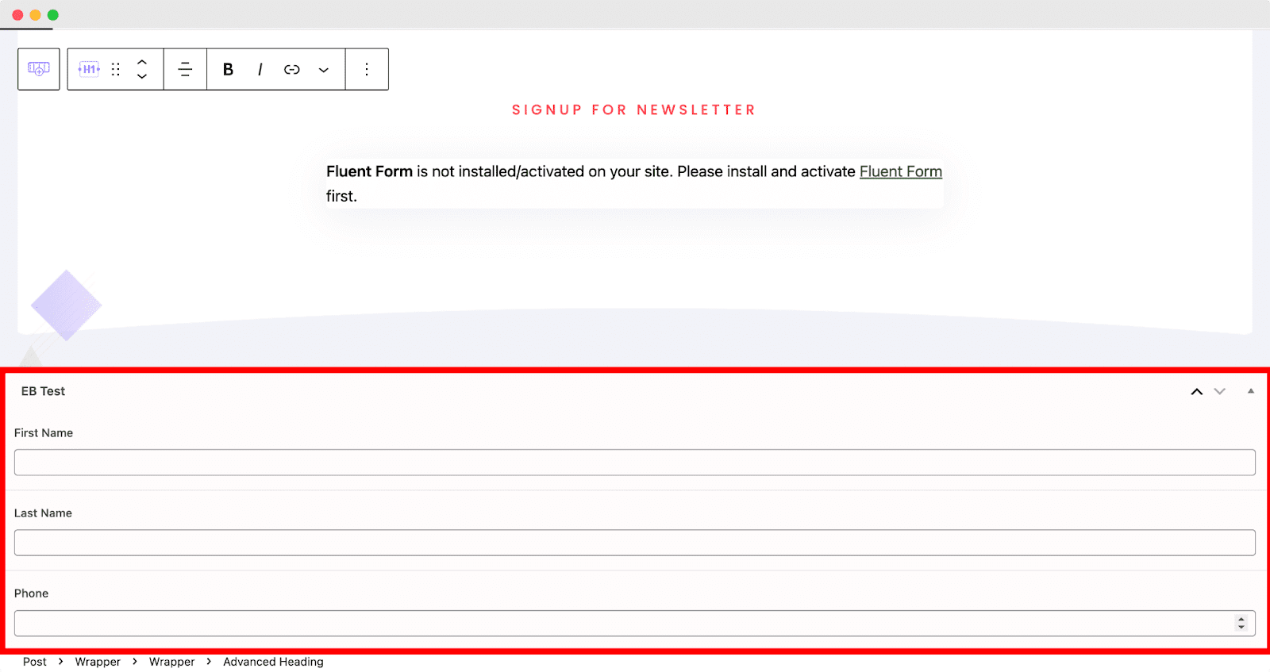Click the Phone label
Screen dimensions: 1270x672
[x=31, y=593]
